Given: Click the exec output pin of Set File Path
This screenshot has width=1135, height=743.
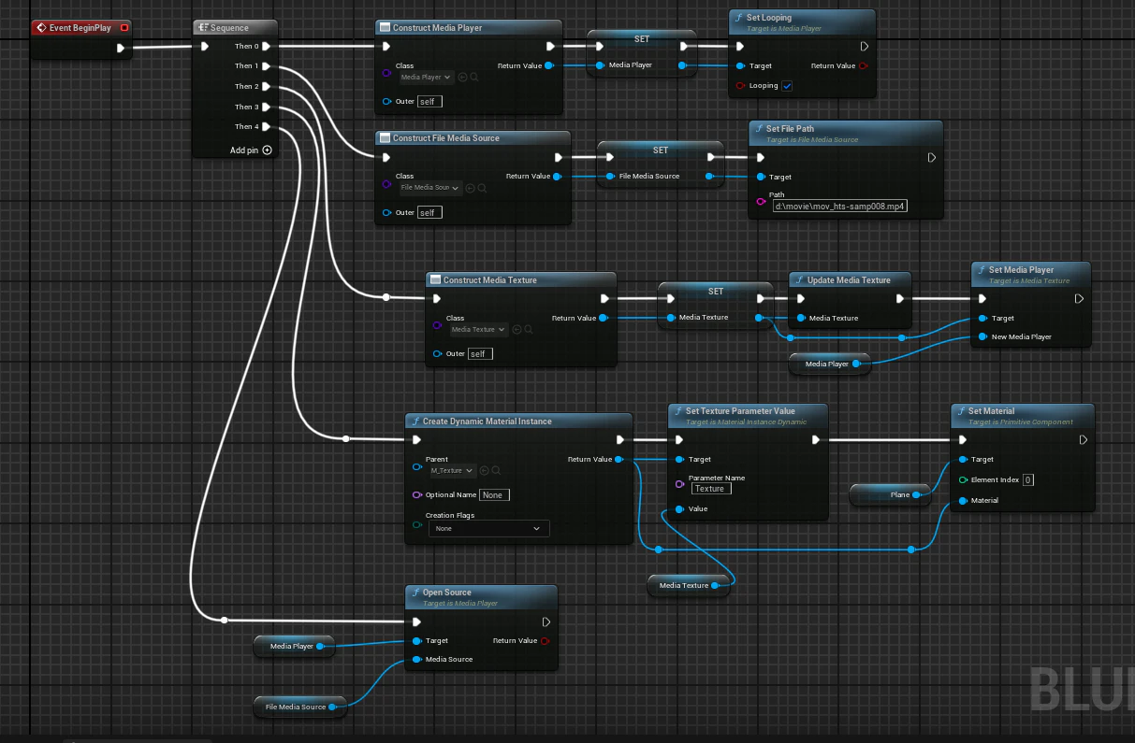Looking at the screenshot, I should (x=931, y=157).
